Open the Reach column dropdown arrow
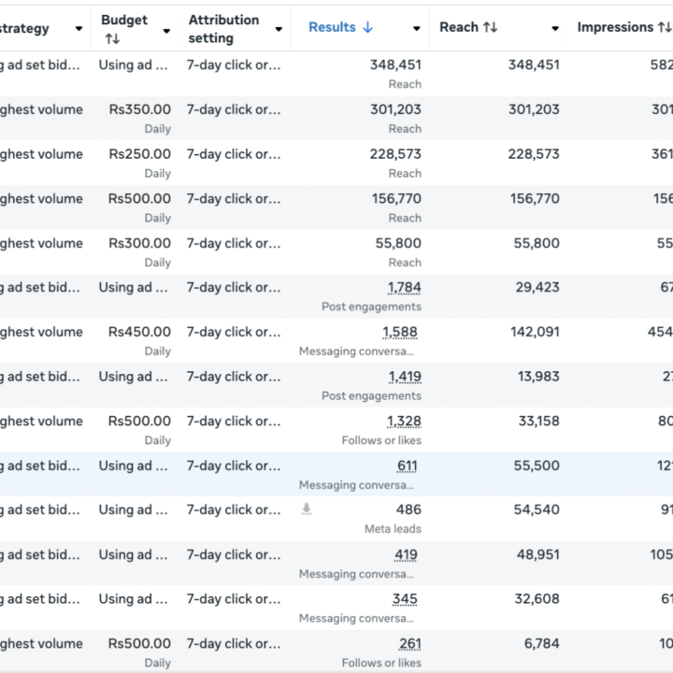The image size is (673, 673). [555, 29]
